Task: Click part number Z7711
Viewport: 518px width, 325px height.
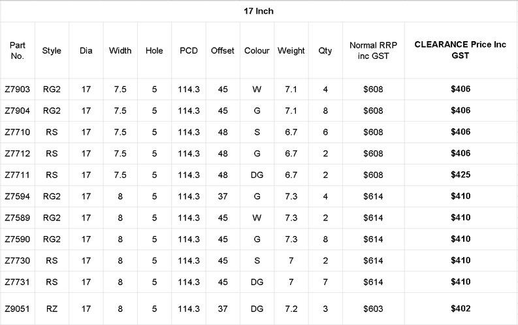Action: 18,175
